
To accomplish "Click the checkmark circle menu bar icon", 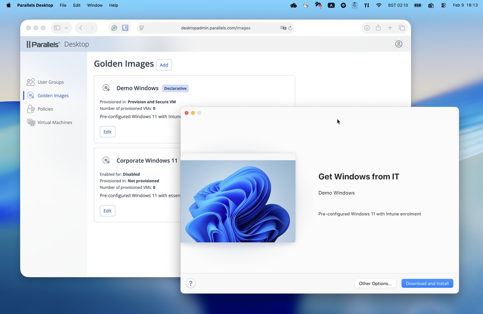I will click(343, 5).
